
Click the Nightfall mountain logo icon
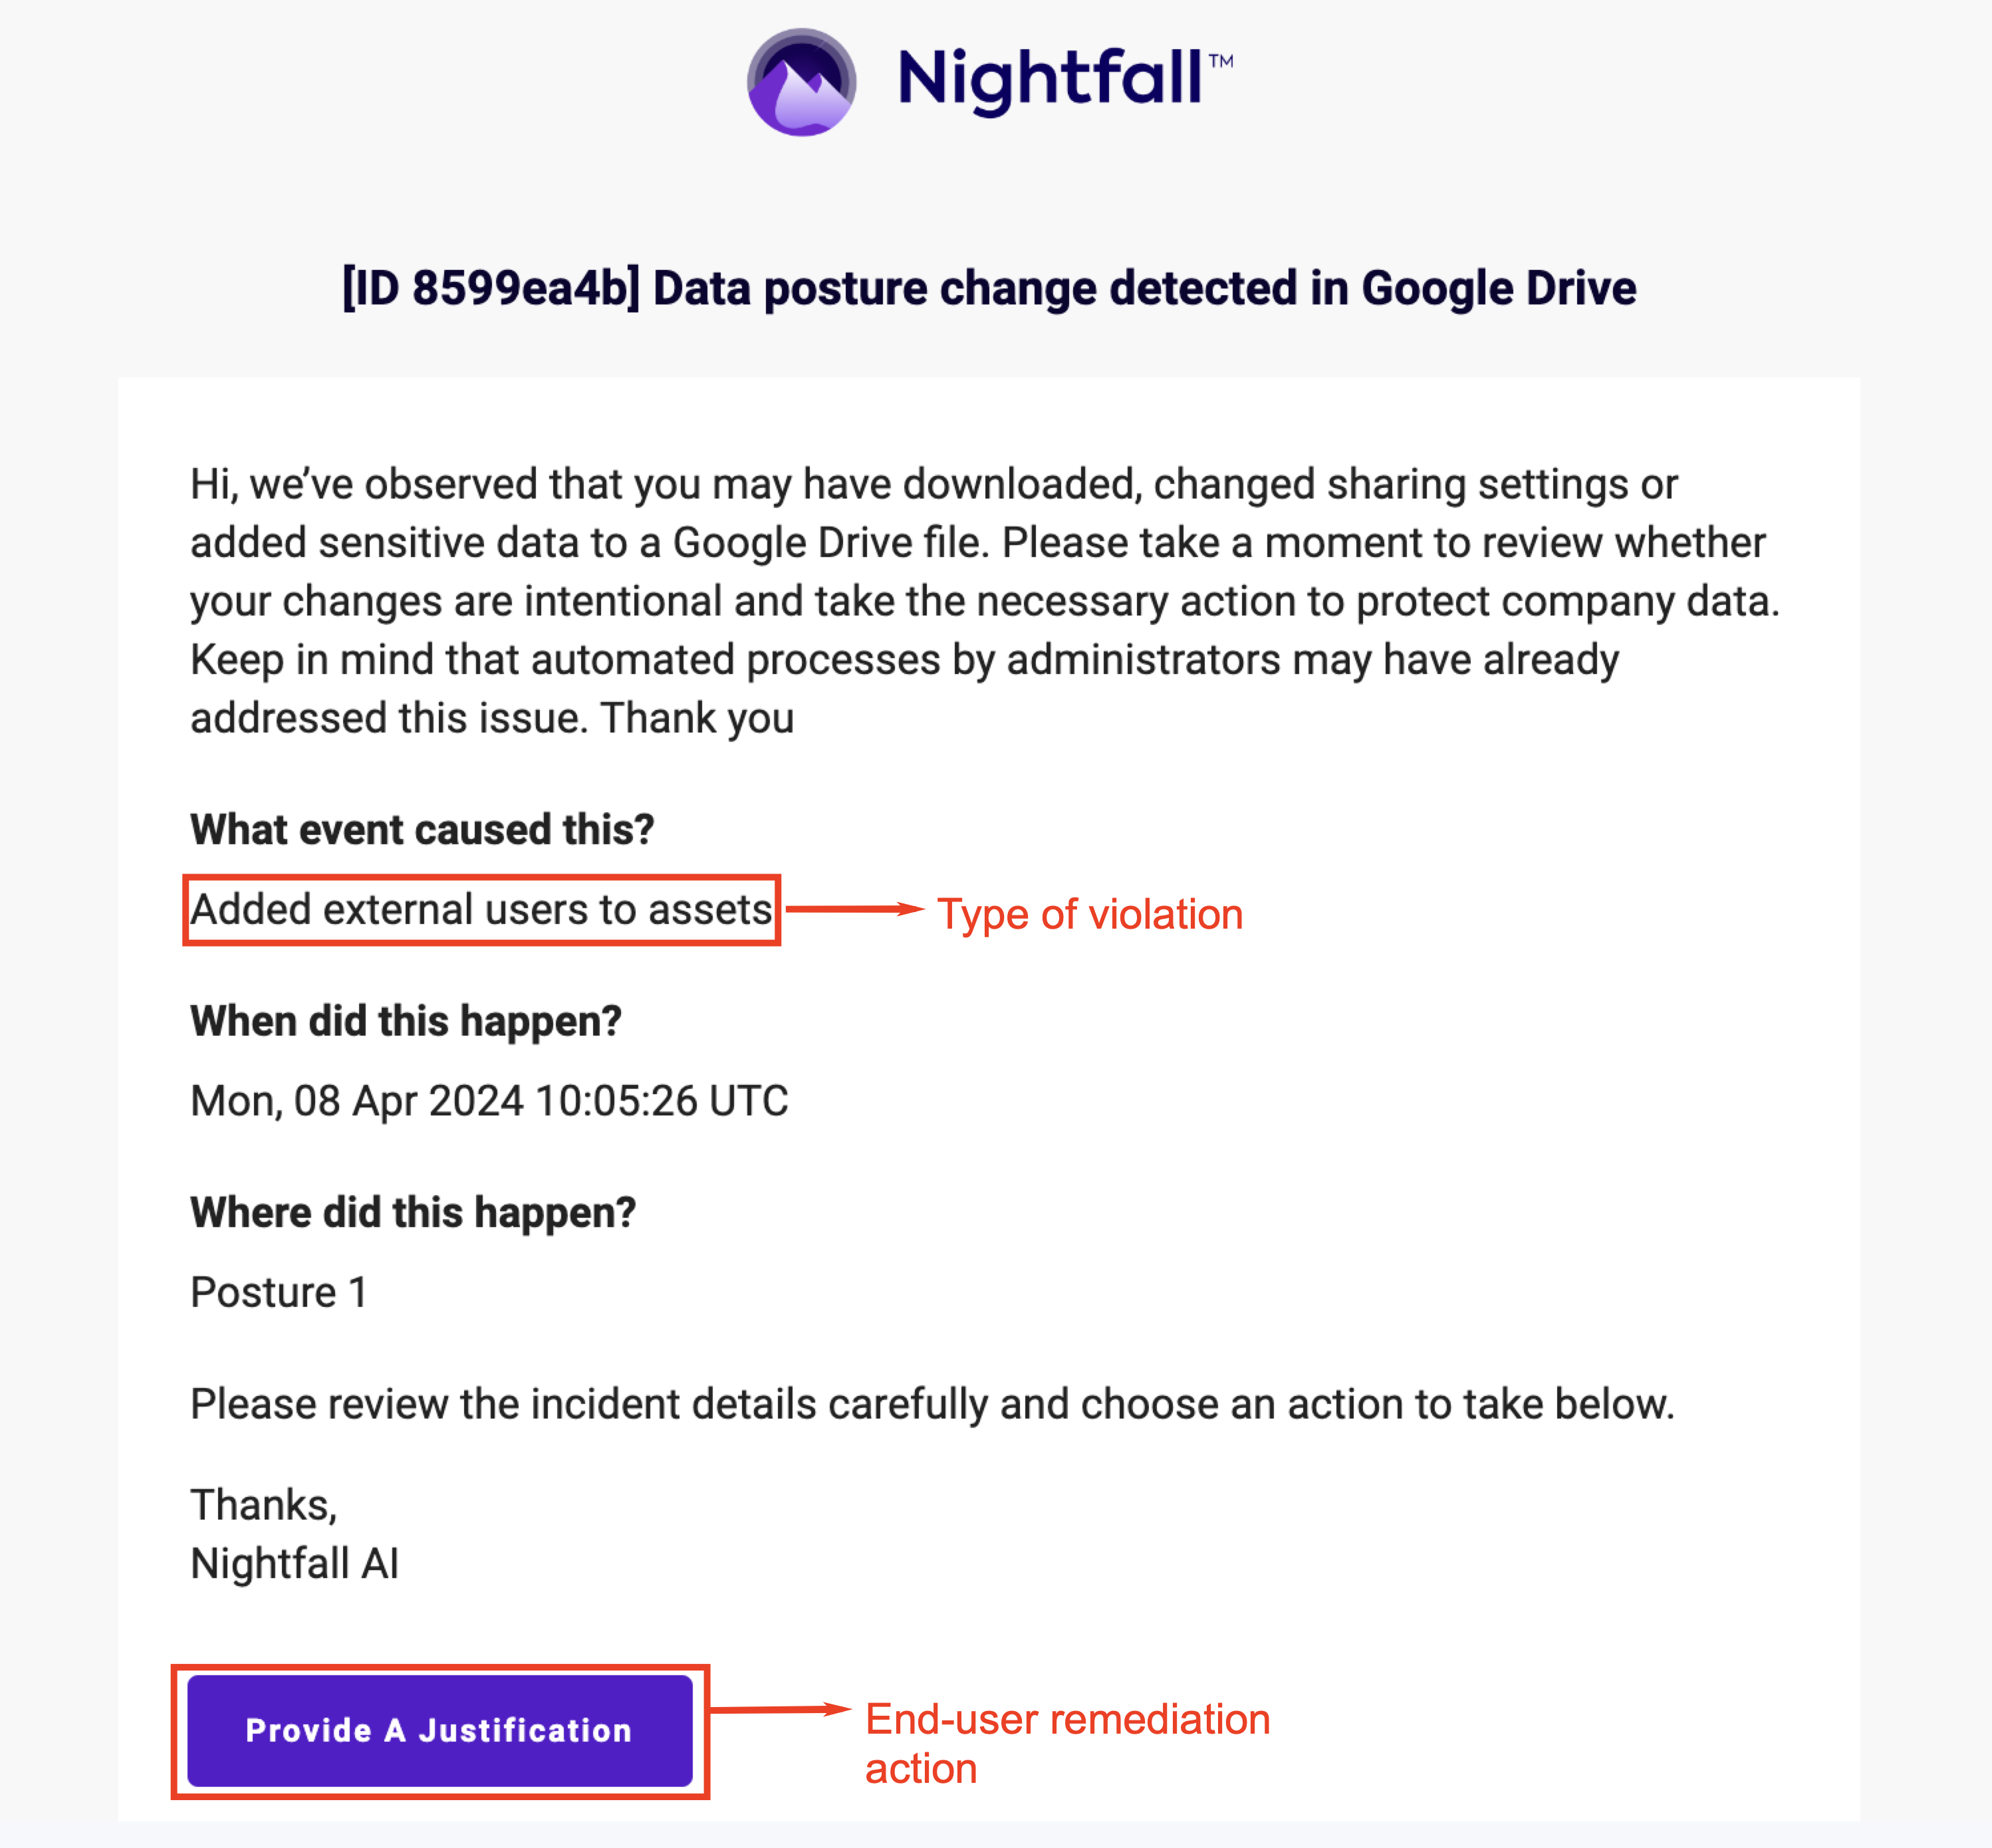tap(801, 82)
